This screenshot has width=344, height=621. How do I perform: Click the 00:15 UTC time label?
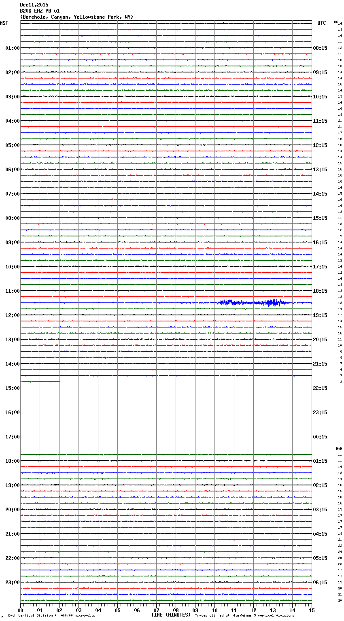coord(320,437)
